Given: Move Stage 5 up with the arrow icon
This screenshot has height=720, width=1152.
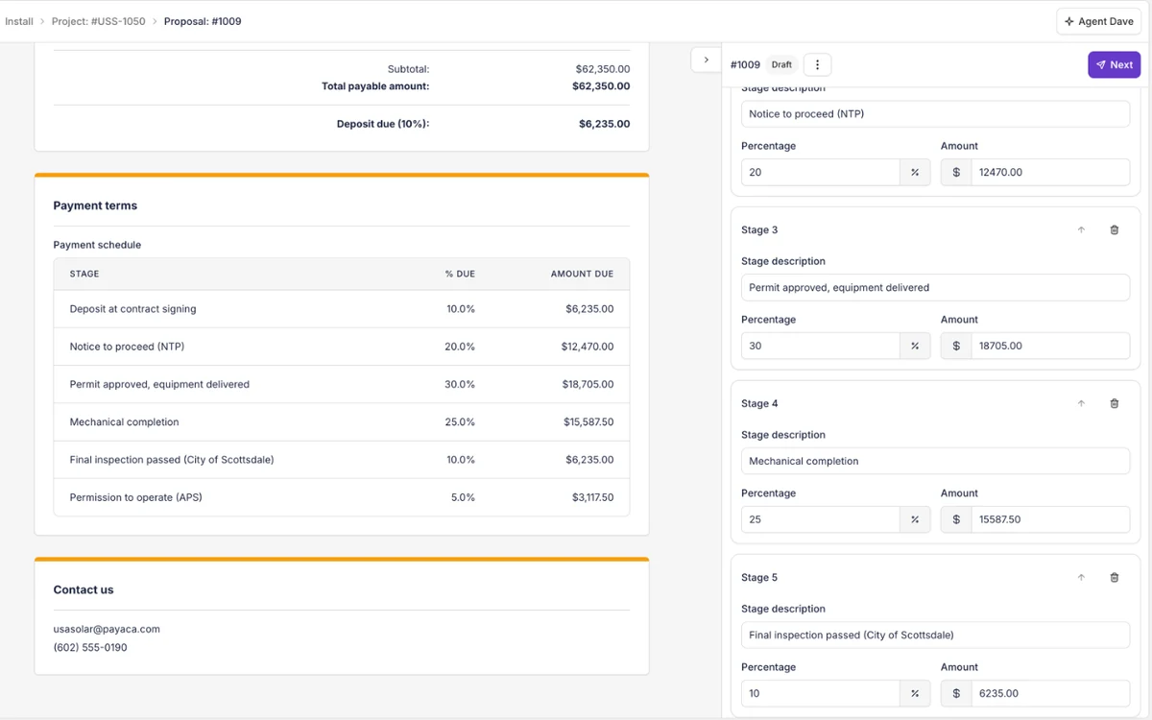Looking at the screenshot, I should pos(1081,577).
